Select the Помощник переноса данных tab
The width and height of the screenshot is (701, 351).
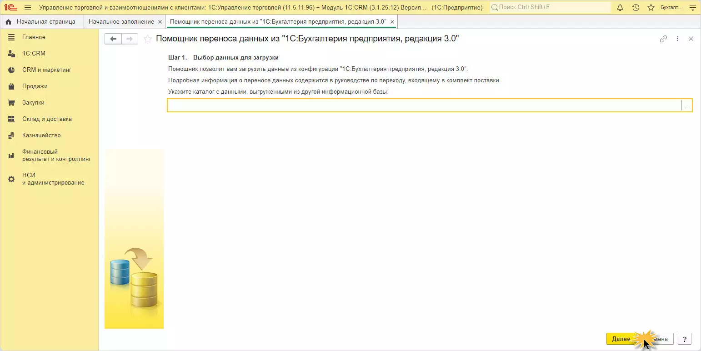click(x=278, y=22)
